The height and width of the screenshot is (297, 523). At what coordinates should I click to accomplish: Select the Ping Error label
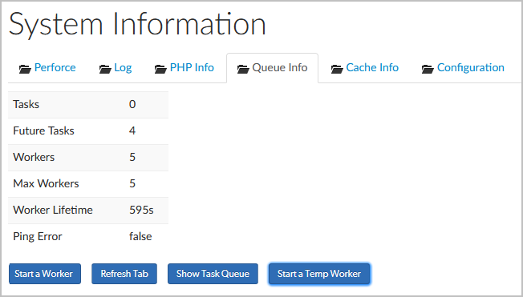(x=38, y=236)
